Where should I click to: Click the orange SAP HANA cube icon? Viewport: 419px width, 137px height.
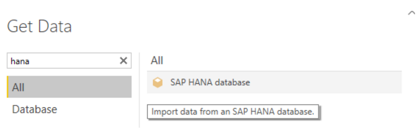tap(157, 83)
